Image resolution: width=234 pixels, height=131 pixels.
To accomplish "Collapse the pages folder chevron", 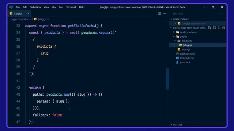I will click(174, 36).
